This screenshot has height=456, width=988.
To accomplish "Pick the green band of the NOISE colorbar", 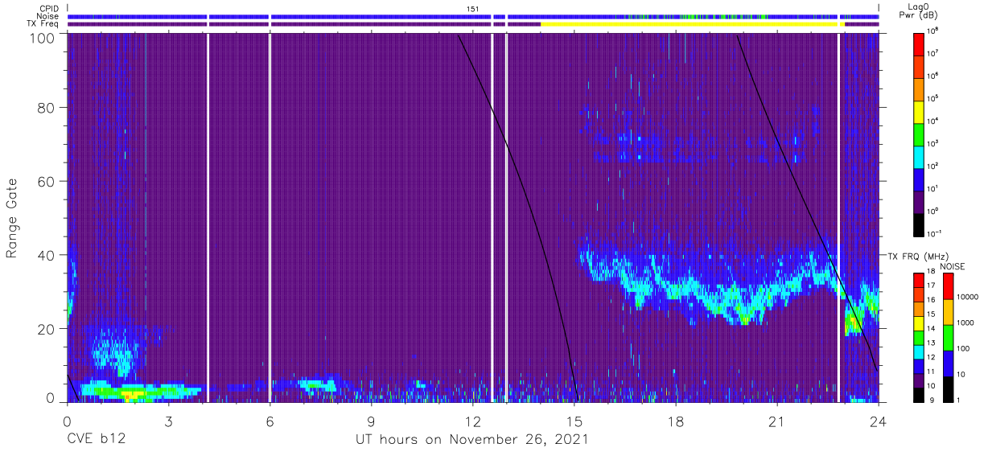I will (x=947, y=338).
